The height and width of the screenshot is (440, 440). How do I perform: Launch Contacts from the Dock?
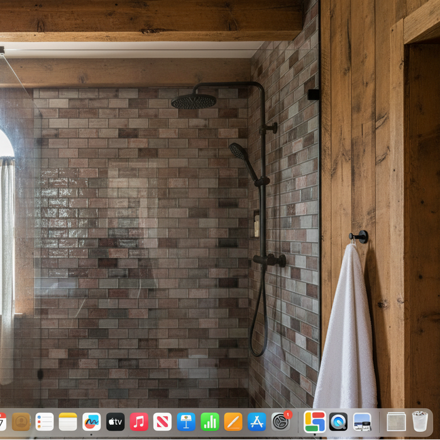tap(21, 421)
